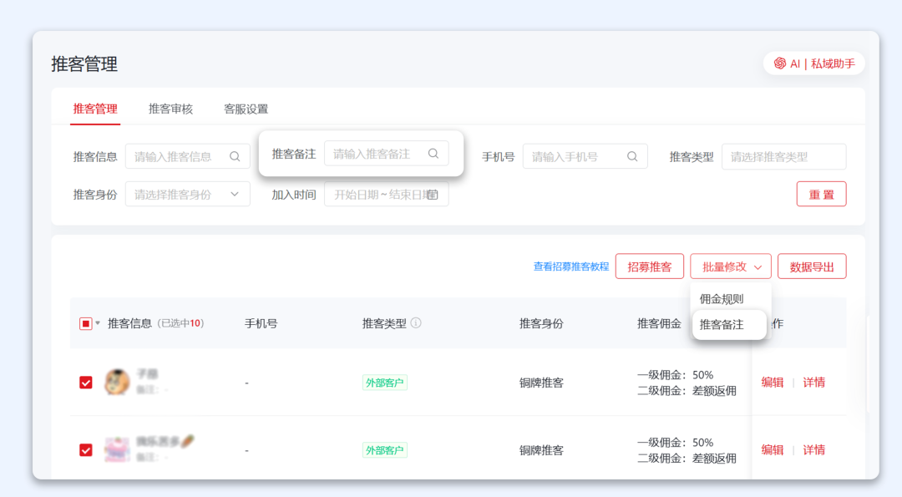Expand the 批量修改 dropdown chevron
This screenshot has width=902, height=497.
[x=757, y=266]
